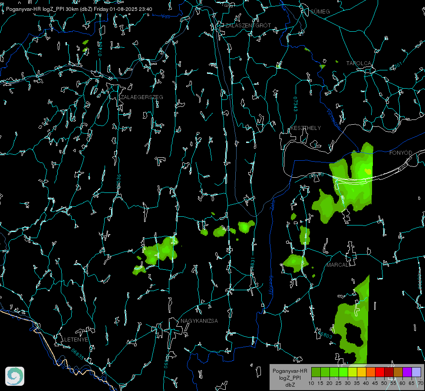Click the radar title and timestamp text
Image resolution: width=425 pixels, height=391 pixels.
[x=79, y=9]
